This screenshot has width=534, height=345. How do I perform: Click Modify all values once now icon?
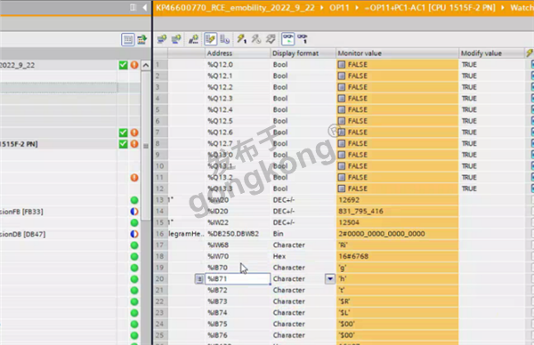coord(242,39)
